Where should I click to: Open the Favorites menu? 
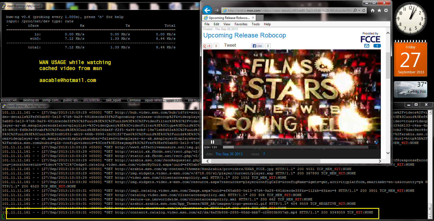(x=241, y=24)
